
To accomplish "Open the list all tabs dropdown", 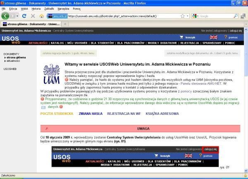I will click(x=246, y=24).
